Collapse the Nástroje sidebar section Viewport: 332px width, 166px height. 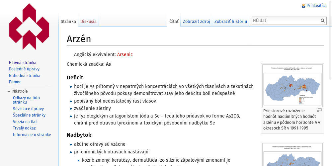point(9,91)
